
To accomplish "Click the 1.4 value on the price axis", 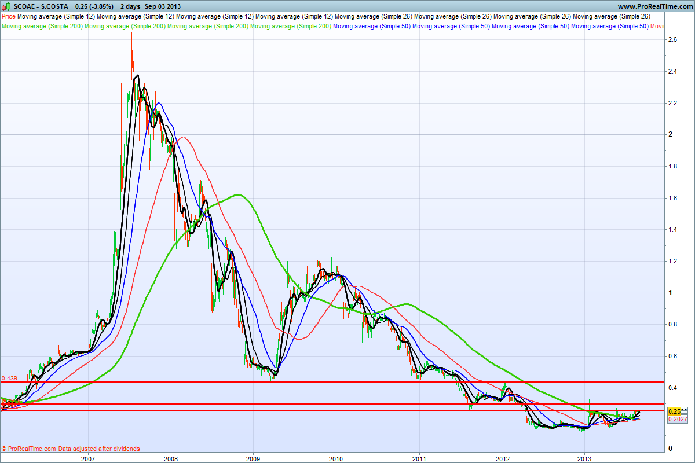I will coord(673,230).
